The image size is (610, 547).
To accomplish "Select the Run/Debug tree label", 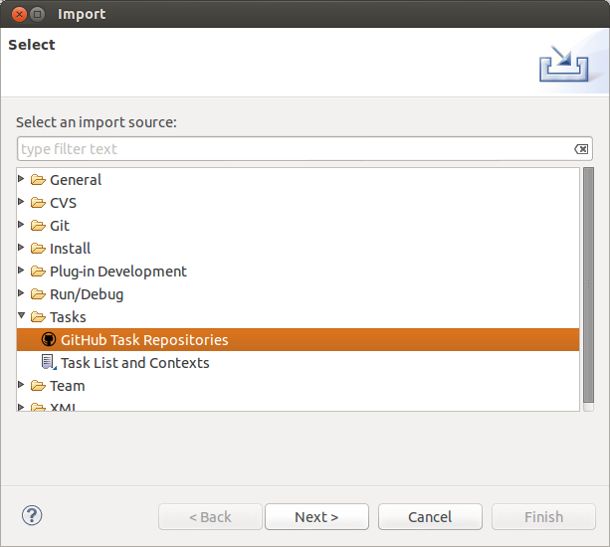I will (87, 294).
